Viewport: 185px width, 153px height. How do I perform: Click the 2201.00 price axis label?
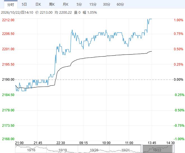(x=8, y=49)
